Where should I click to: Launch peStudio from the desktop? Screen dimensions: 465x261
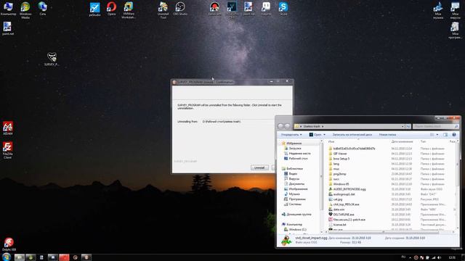(x=94, y=9)
